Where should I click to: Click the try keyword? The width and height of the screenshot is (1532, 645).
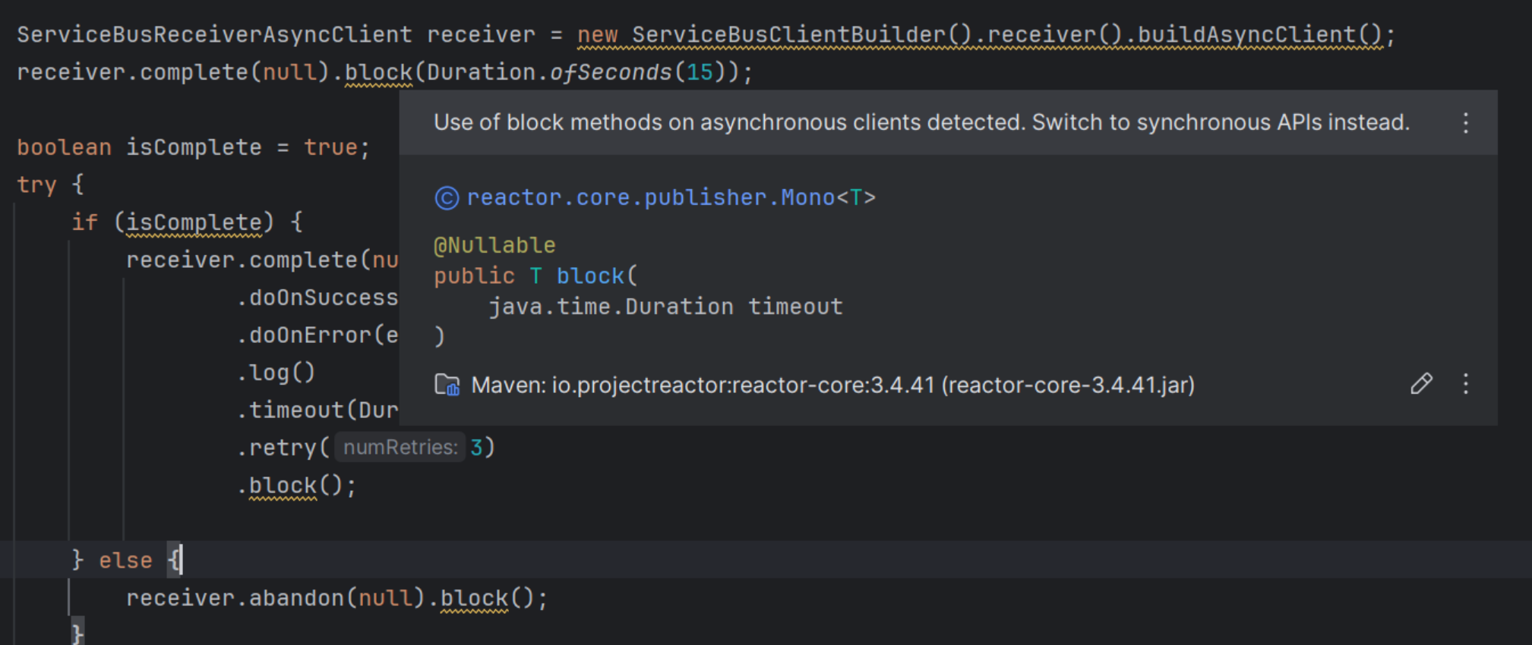pos(36,184)
